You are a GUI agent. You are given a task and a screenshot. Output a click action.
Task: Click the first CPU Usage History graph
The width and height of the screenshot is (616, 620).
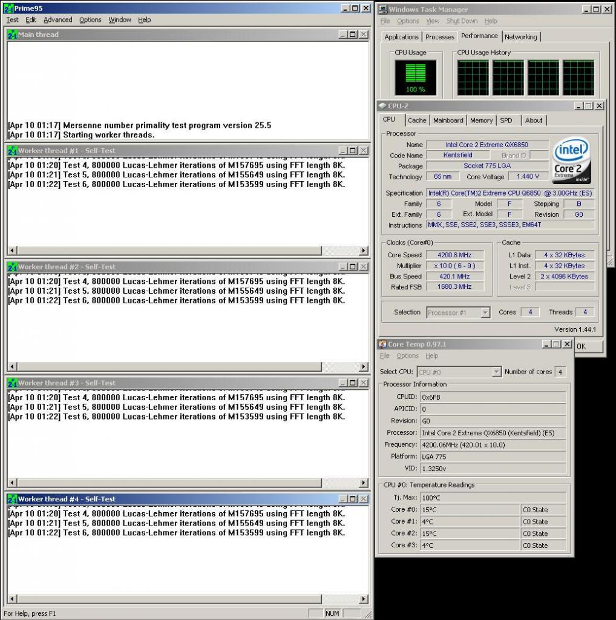click(x=473, y=77)
